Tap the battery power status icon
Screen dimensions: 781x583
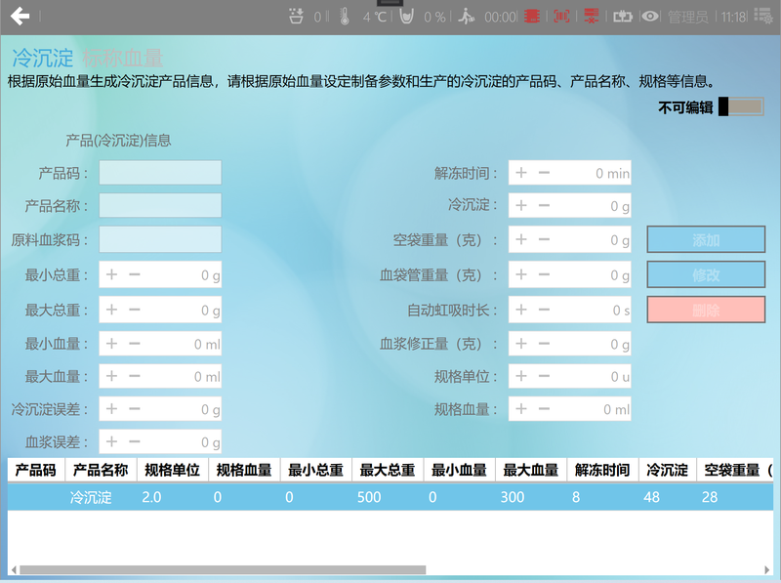tap(622, 17)
